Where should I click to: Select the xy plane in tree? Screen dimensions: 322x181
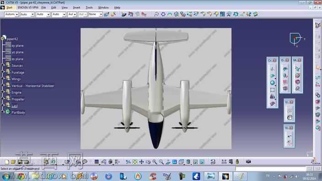point(17,46)
